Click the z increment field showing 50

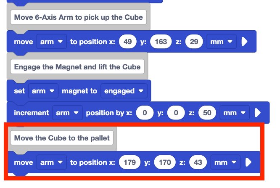208,113
